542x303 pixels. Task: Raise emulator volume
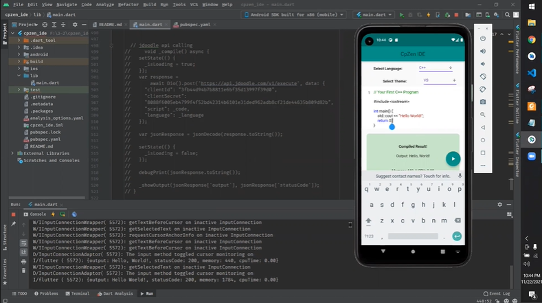point(483,52)
